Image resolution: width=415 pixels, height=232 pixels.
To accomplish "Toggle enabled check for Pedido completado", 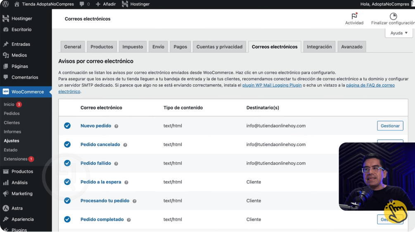I will click(x=67, y=219).
